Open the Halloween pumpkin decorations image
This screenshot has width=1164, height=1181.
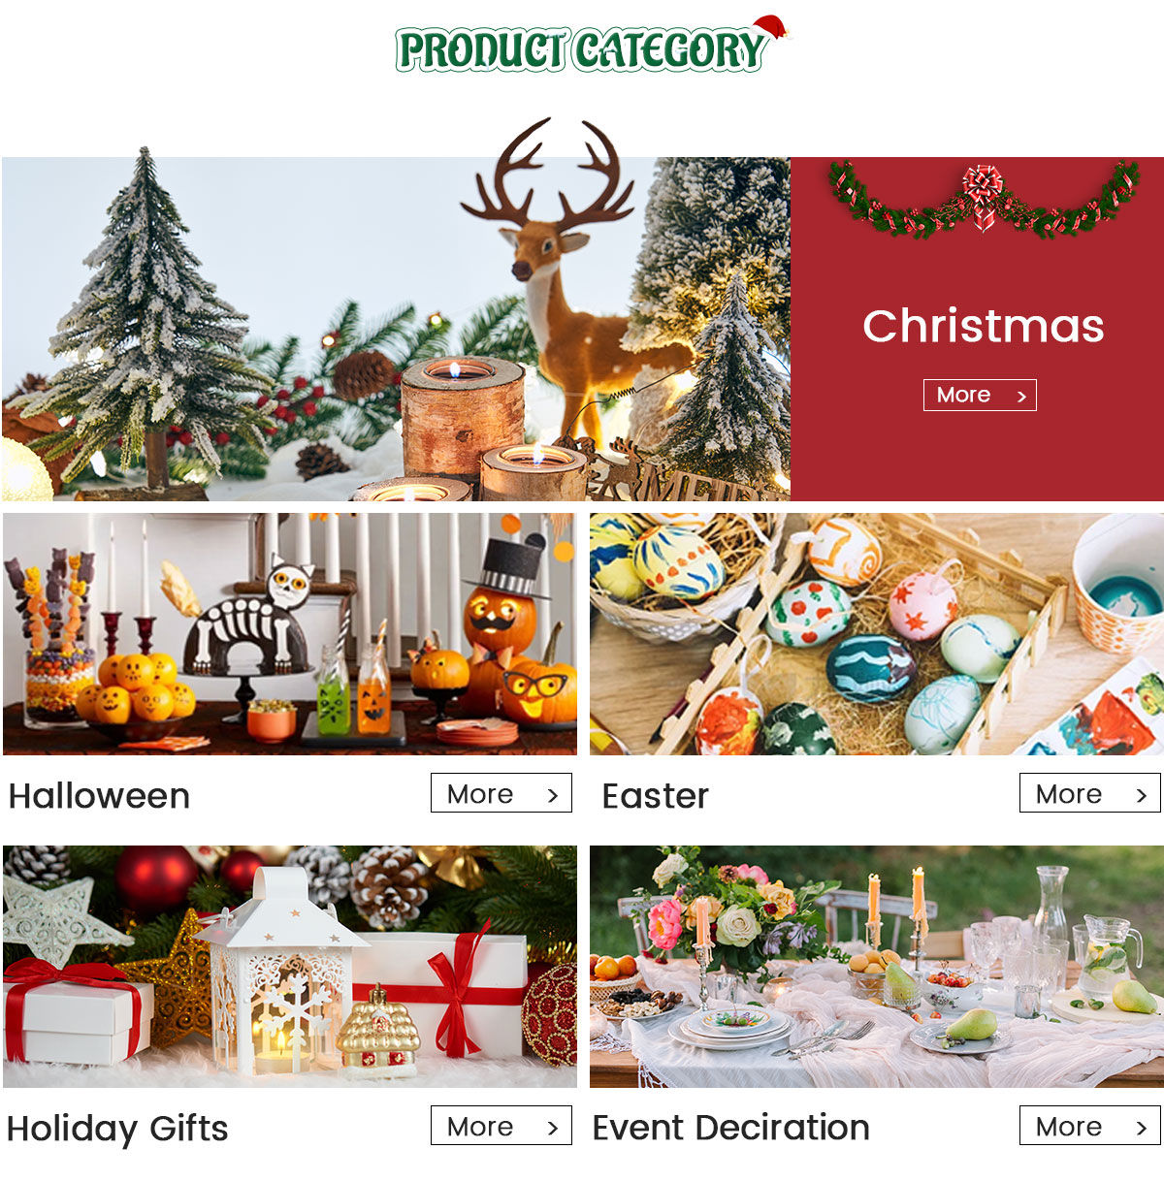pos(290,634)
